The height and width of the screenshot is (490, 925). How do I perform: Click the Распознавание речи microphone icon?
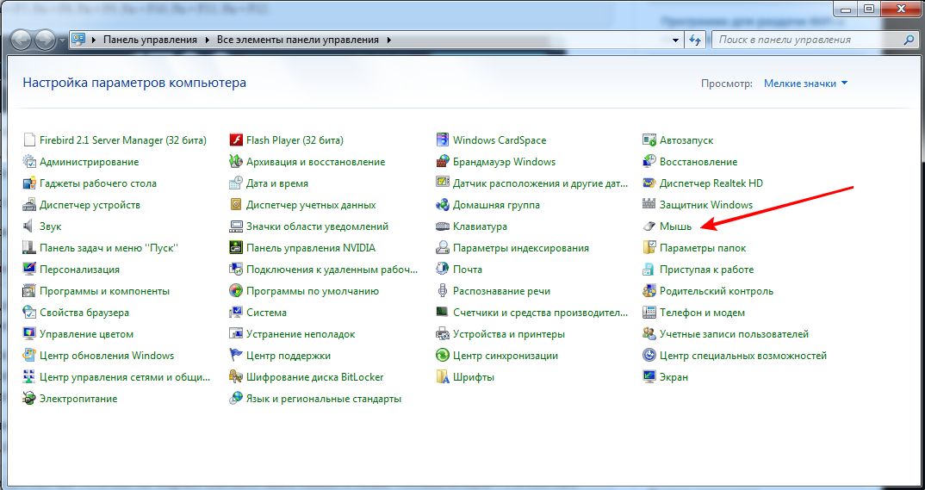click(x=443, y=291)
